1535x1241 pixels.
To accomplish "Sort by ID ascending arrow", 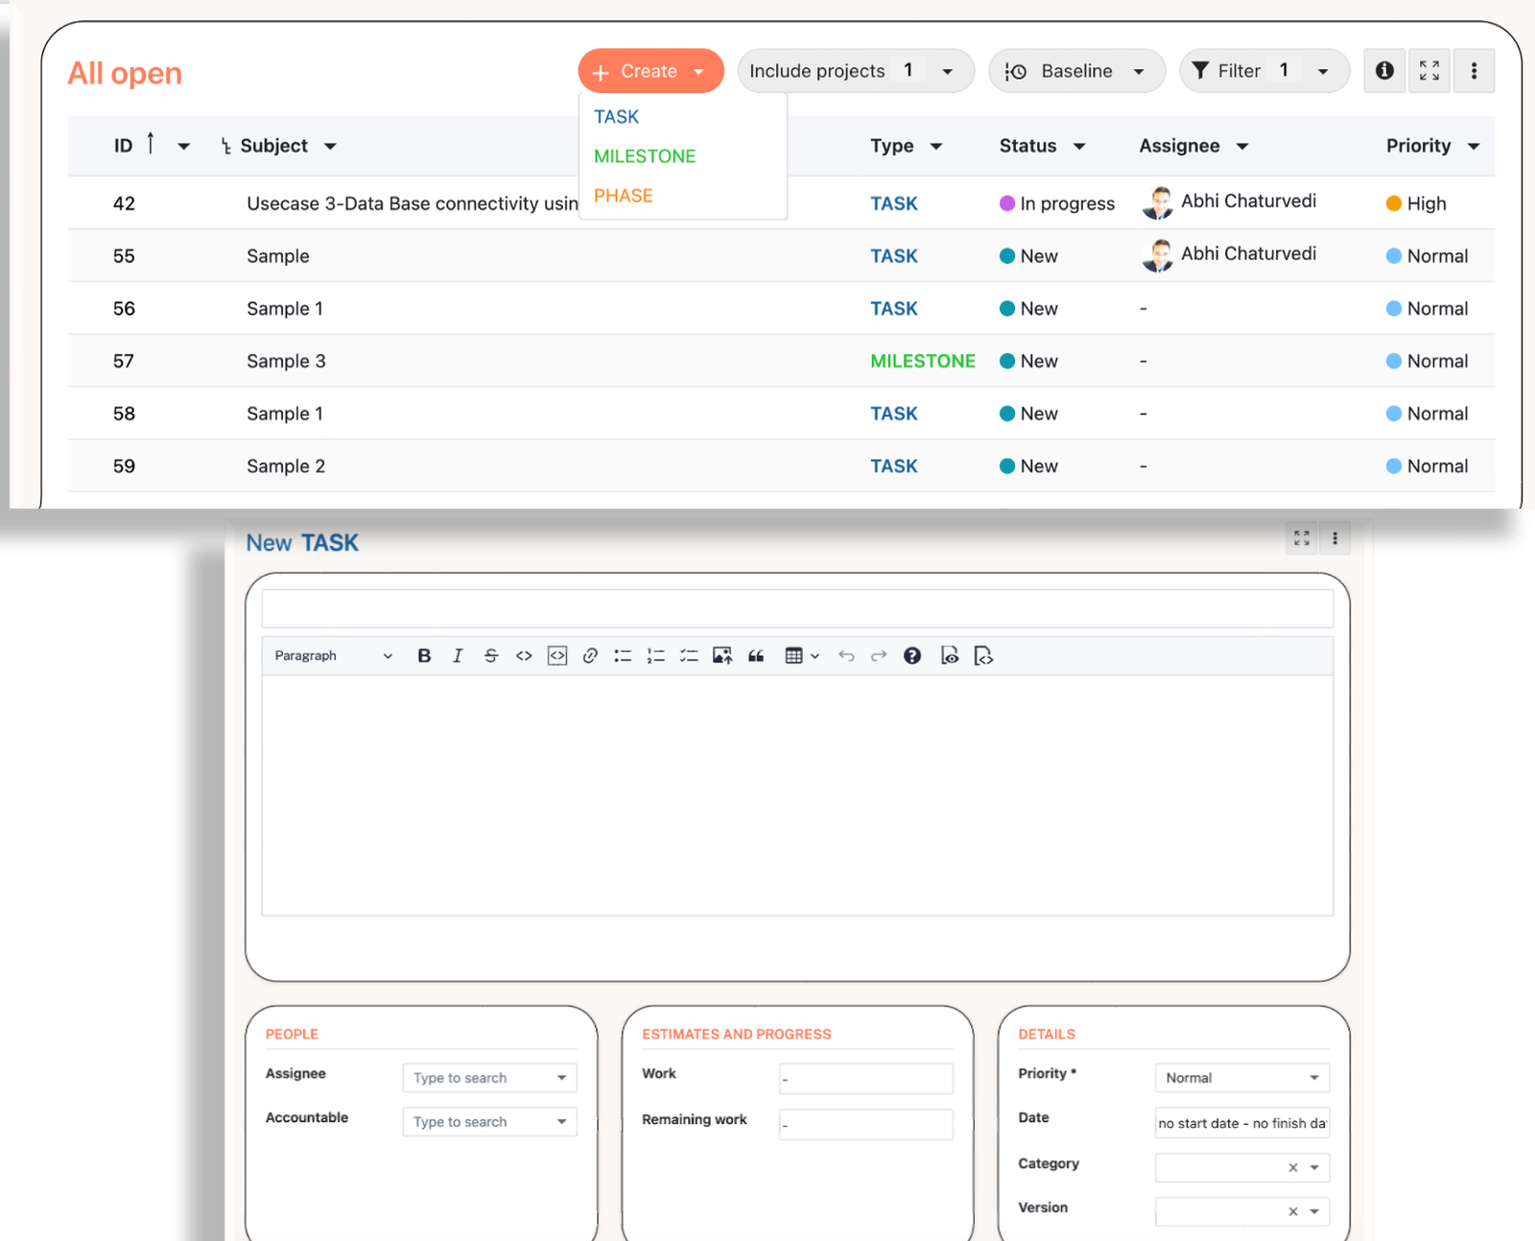I will [151, 144].
